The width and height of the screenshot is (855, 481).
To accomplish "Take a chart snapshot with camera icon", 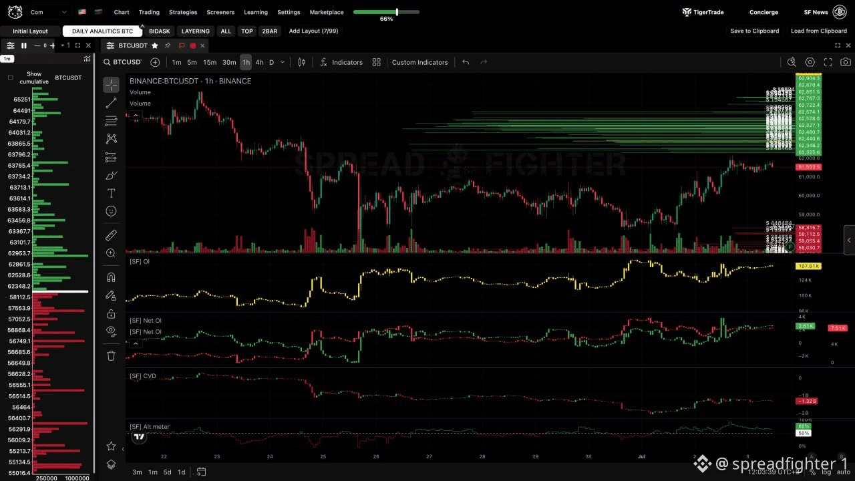I will (x=846, y=62).
